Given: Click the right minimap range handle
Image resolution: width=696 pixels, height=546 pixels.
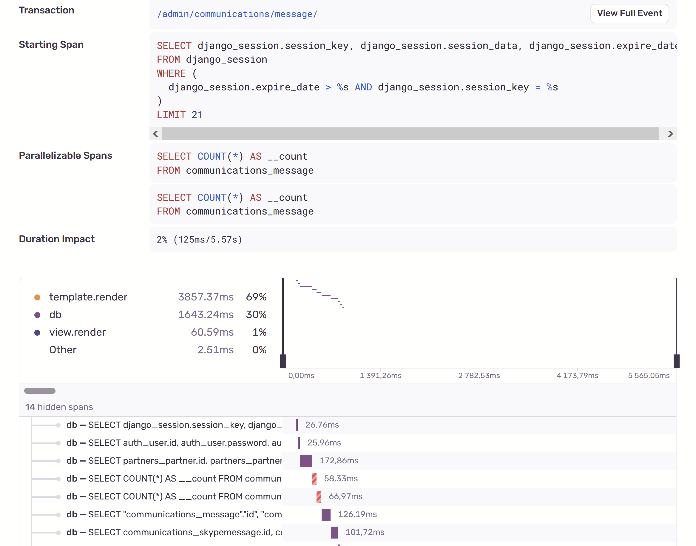Looking at the screenshot, I should point(676,361).
